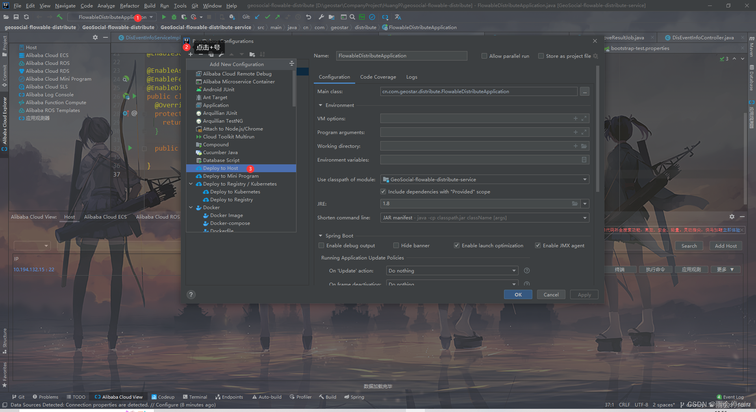Screen dimensions: 756x412
Task: Check Store as project file
Action: (x=541, y=56)
